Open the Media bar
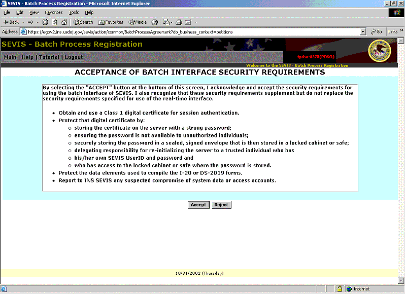 (138, 22)
